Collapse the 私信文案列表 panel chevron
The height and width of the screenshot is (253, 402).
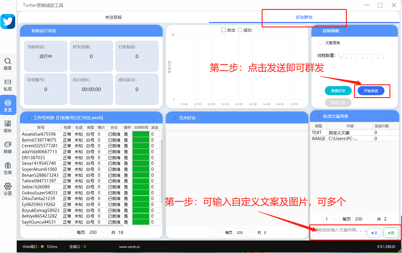click(x=390, y=118)
